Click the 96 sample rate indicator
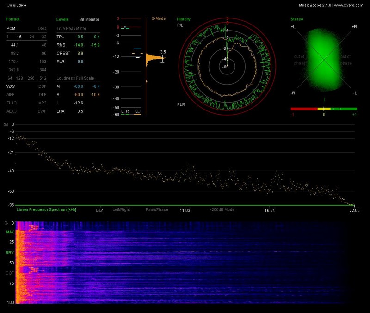370x313 pixels. point(44,53)
